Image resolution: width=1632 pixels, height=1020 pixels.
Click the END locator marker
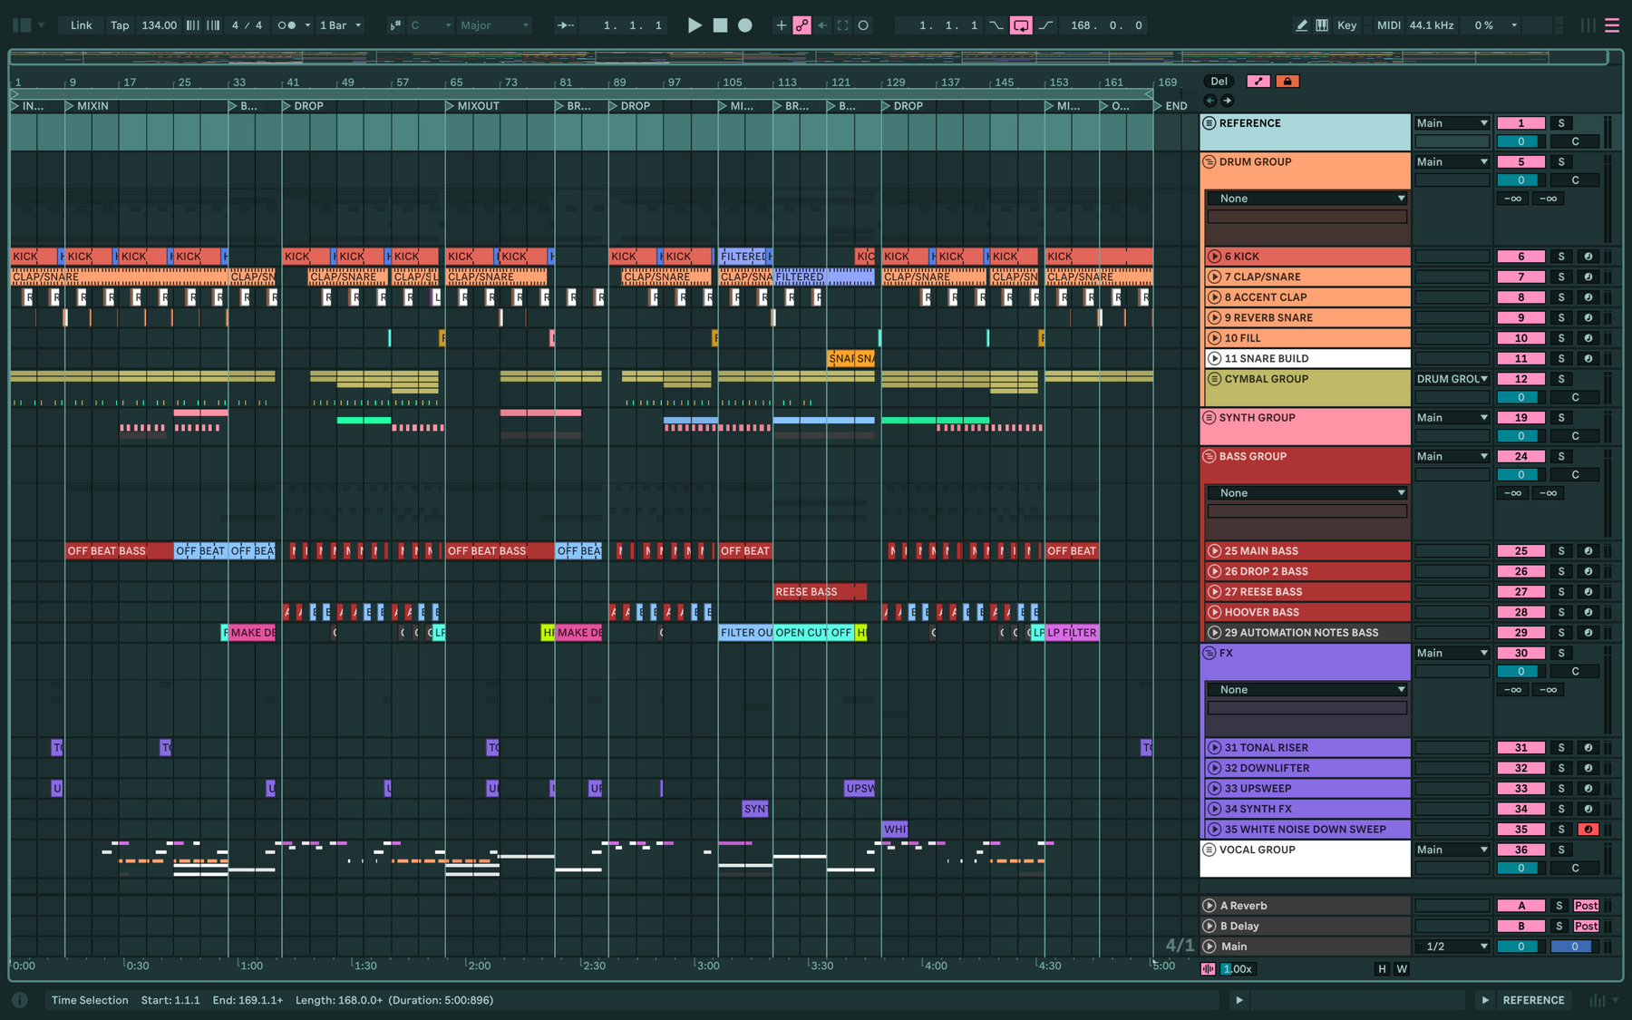pos(1171,106)
